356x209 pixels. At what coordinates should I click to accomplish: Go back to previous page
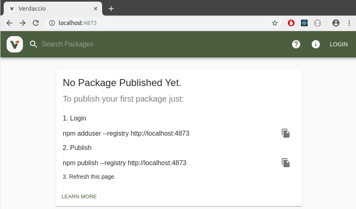(x=9, y=23)
